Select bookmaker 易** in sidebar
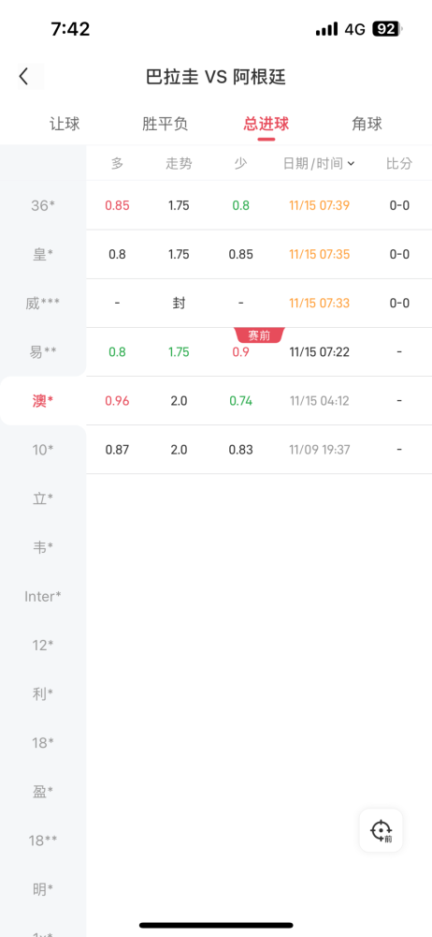 coord(43,352)
